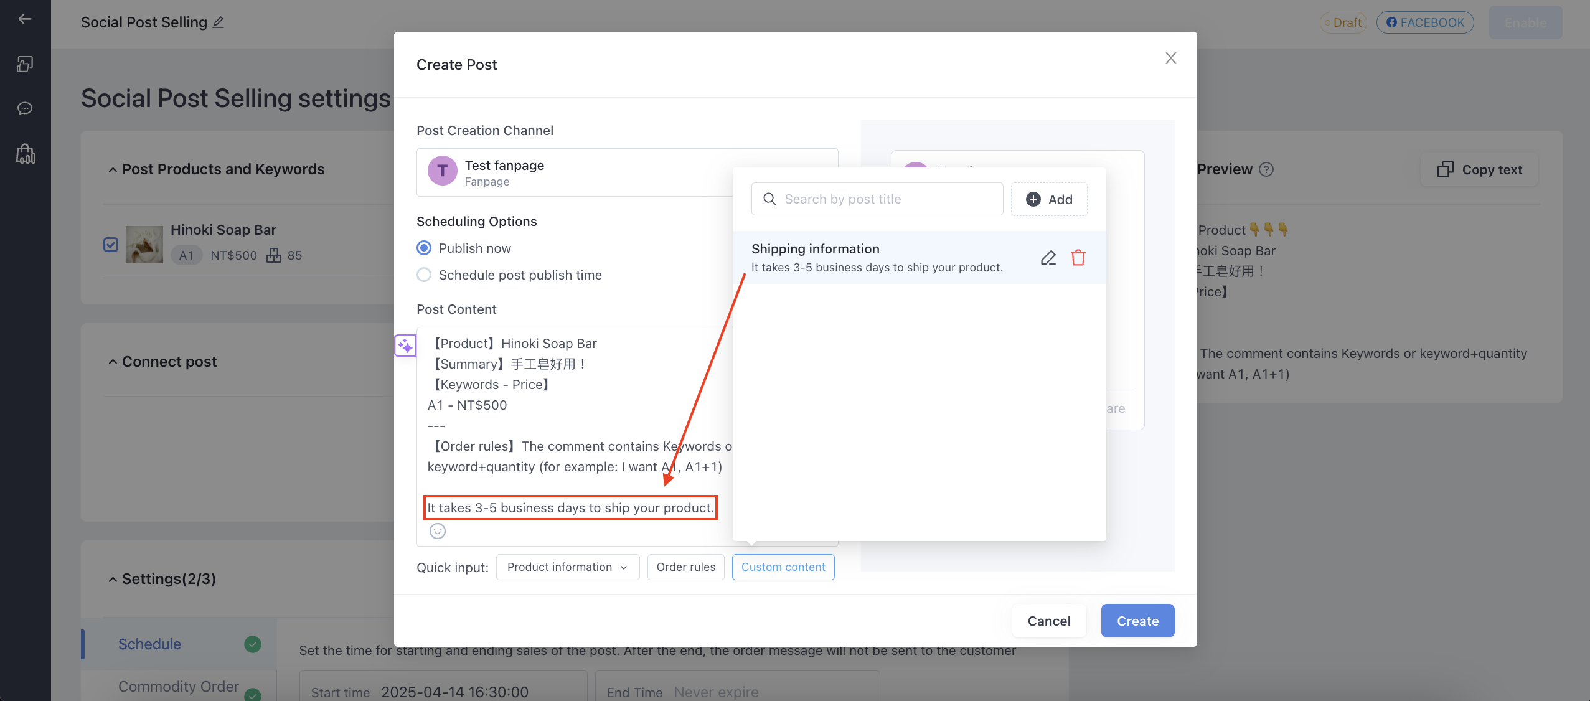Collapse Post Products and Keywords section

point(113,170)
